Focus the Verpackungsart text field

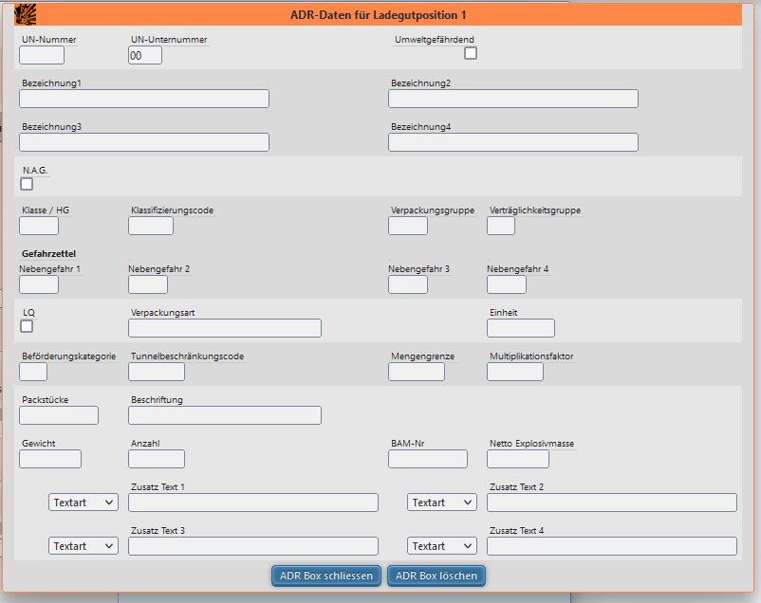[225, 328]
